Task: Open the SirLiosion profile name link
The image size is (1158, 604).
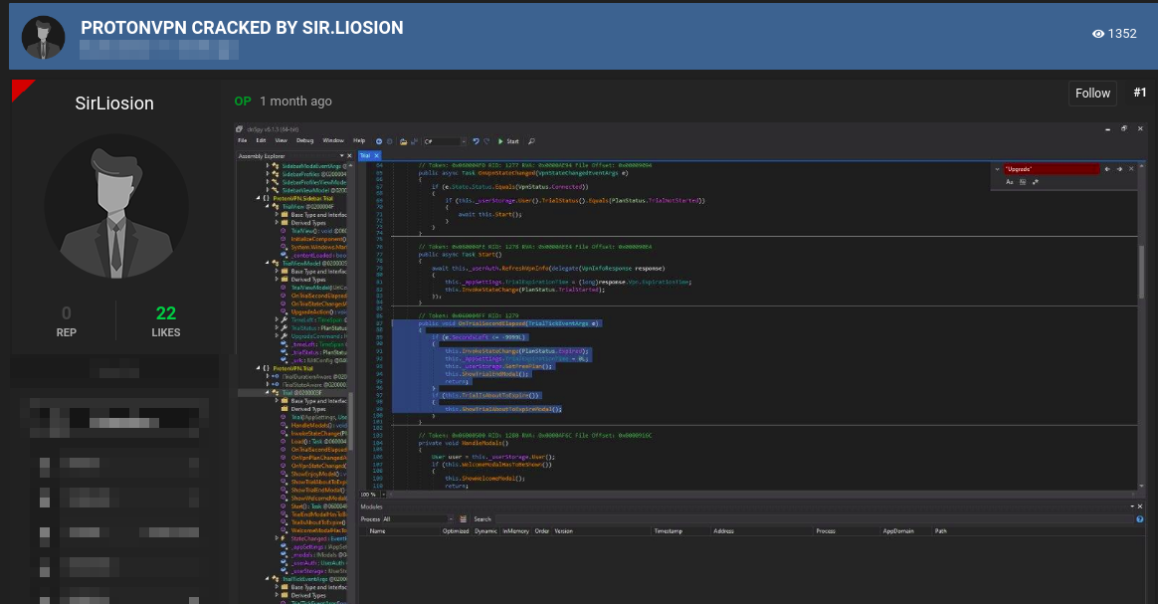Action: pyautogui.click(x=114, y=103)
